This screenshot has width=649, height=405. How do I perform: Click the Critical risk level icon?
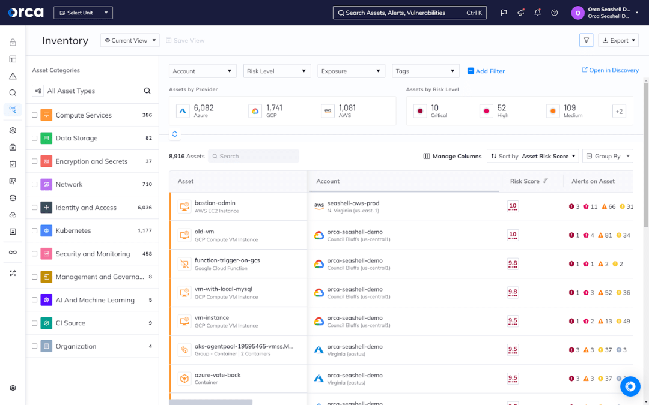(420, 111)
